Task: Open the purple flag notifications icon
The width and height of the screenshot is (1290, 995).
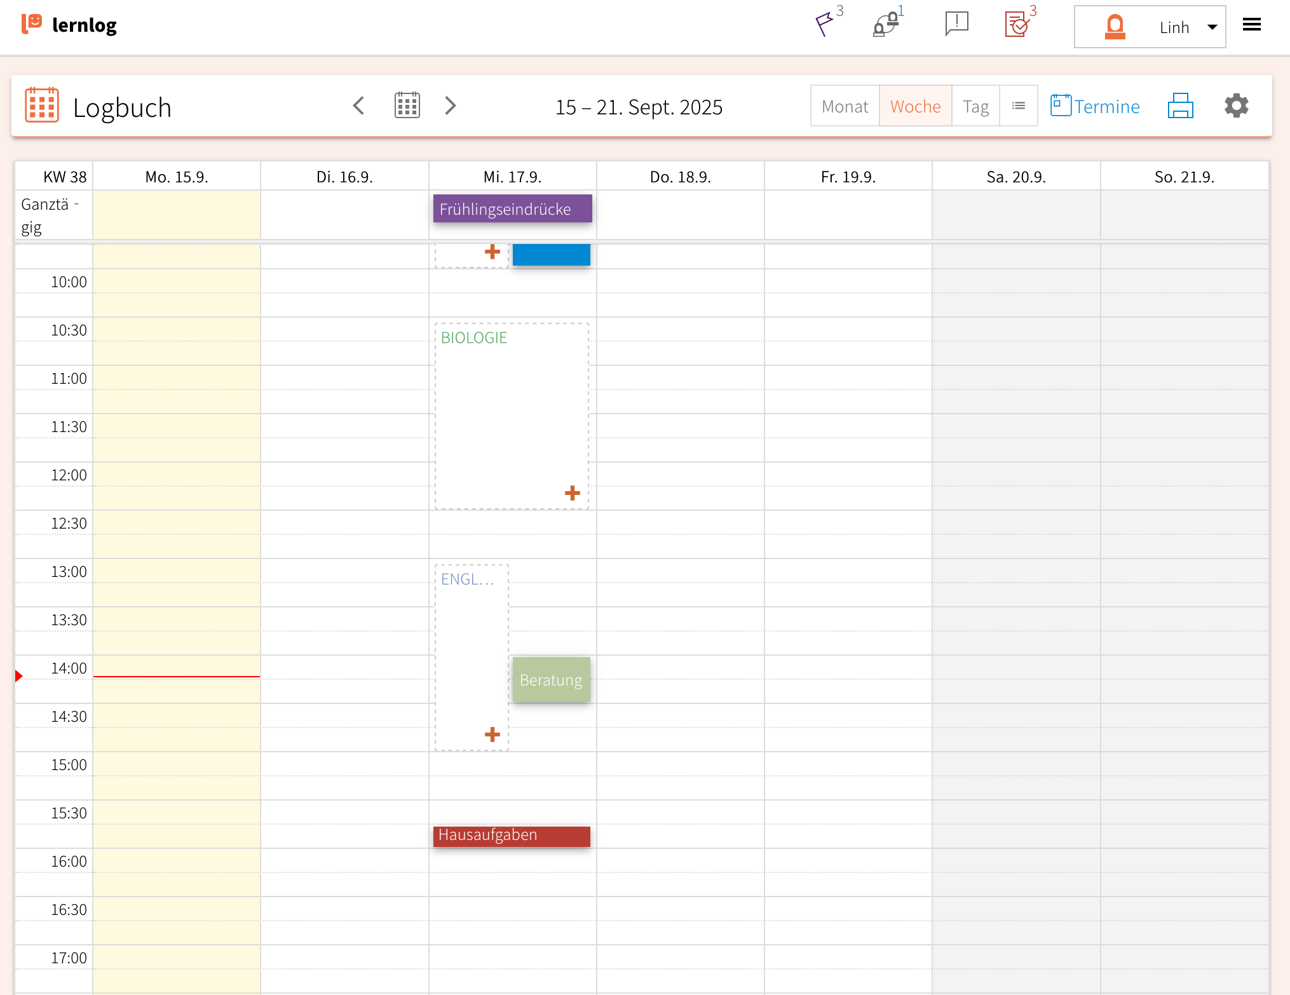Action: tap(825, 24)
